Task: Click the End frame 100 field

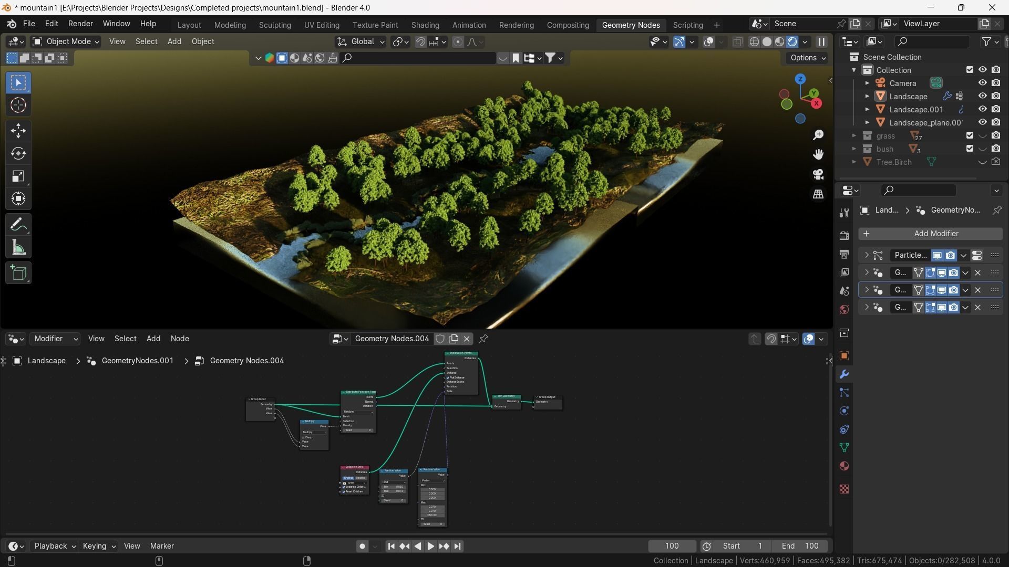Action: 800,546
